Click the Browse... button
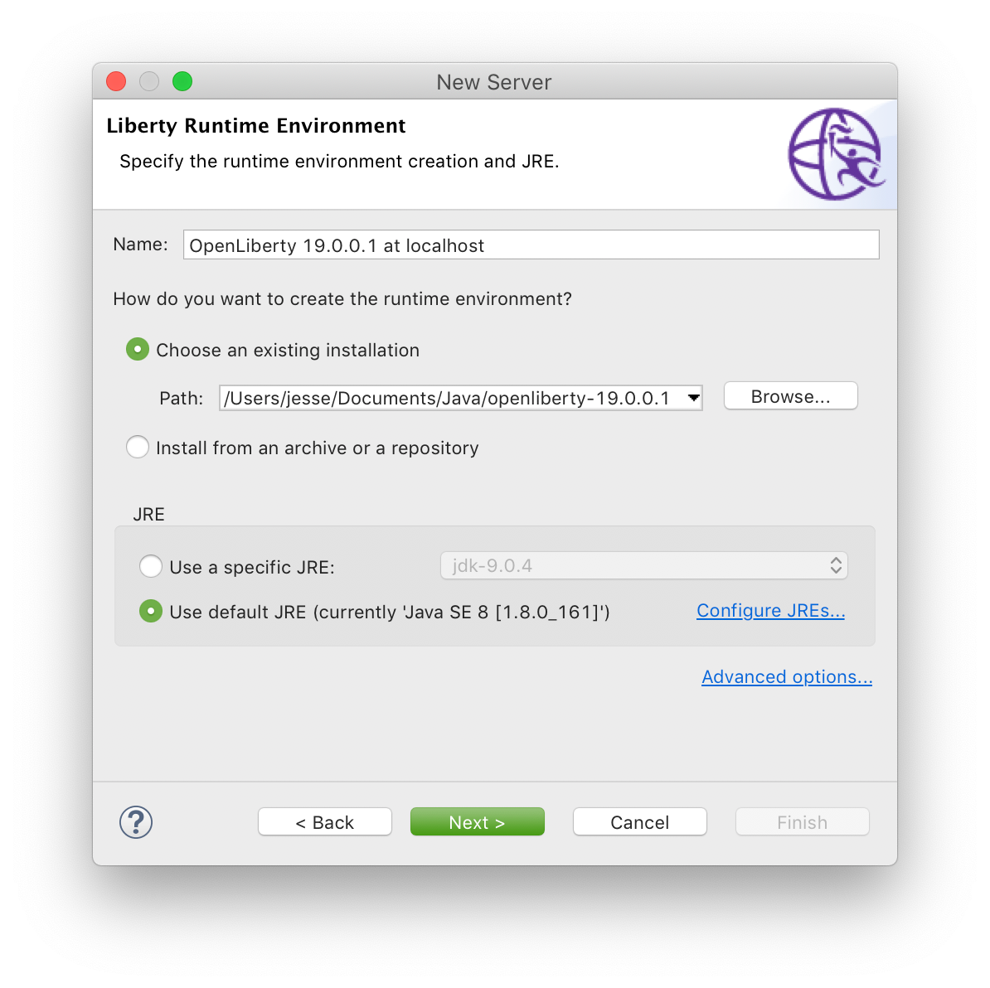 click(790, 396)
